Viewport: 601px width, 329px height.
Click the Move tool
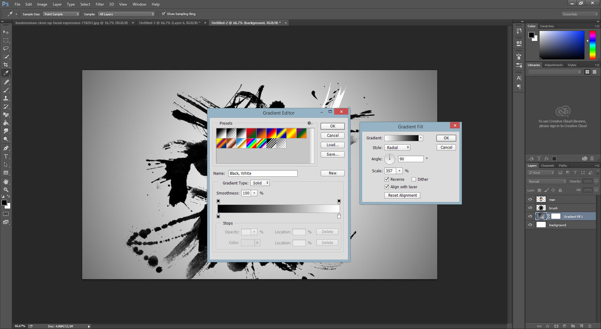point(6,32)
